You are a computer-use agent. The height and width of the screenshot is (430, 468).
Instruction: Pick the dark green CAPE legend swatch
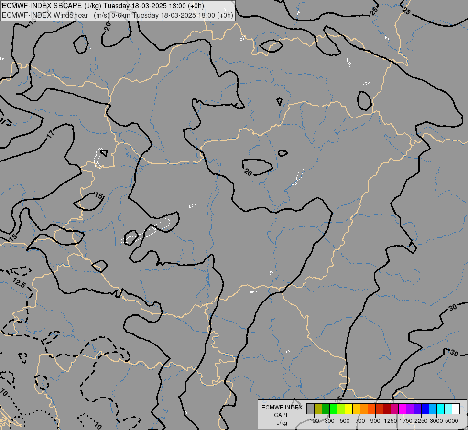(x=326, y=409)
